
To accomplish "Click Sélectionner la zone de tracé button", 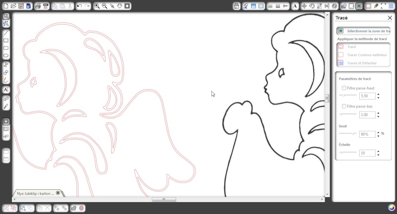I will click(x=363, y=31).
